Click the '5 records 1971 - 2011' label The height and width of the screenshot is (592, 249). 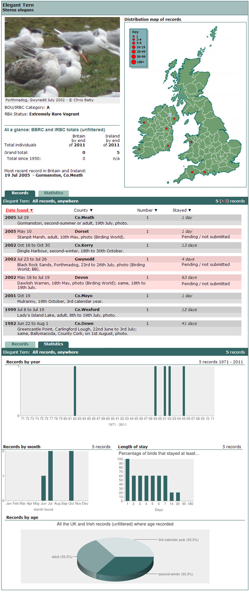coord(221,362)
